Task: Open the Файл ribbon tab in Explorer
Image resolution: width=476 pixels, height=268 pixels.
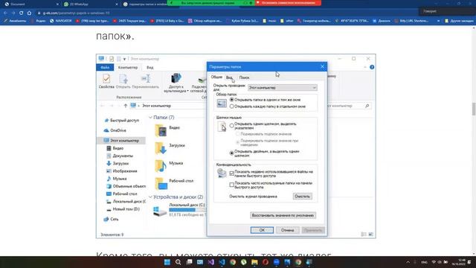Action: pos(105,67)
